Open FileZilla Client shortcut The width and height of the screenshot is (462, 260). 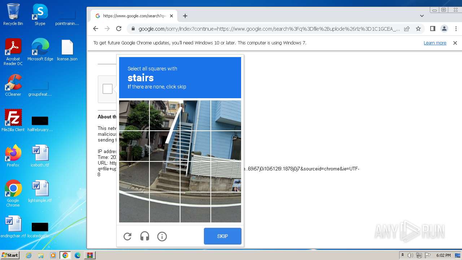[13, 121]
